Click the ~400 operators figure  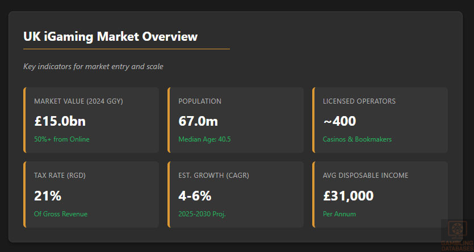(x=339, y=121)
